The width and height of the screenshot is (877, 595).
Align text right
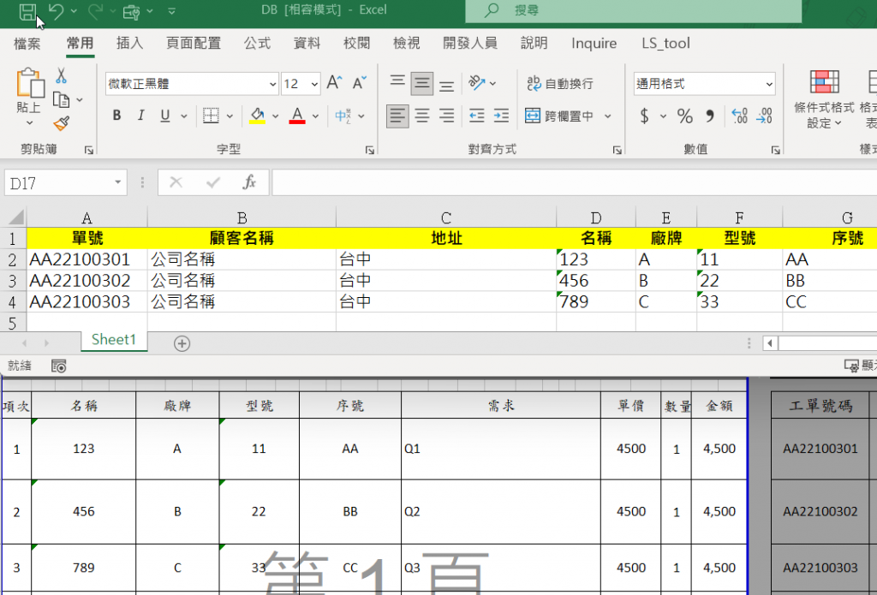[446, 116]
